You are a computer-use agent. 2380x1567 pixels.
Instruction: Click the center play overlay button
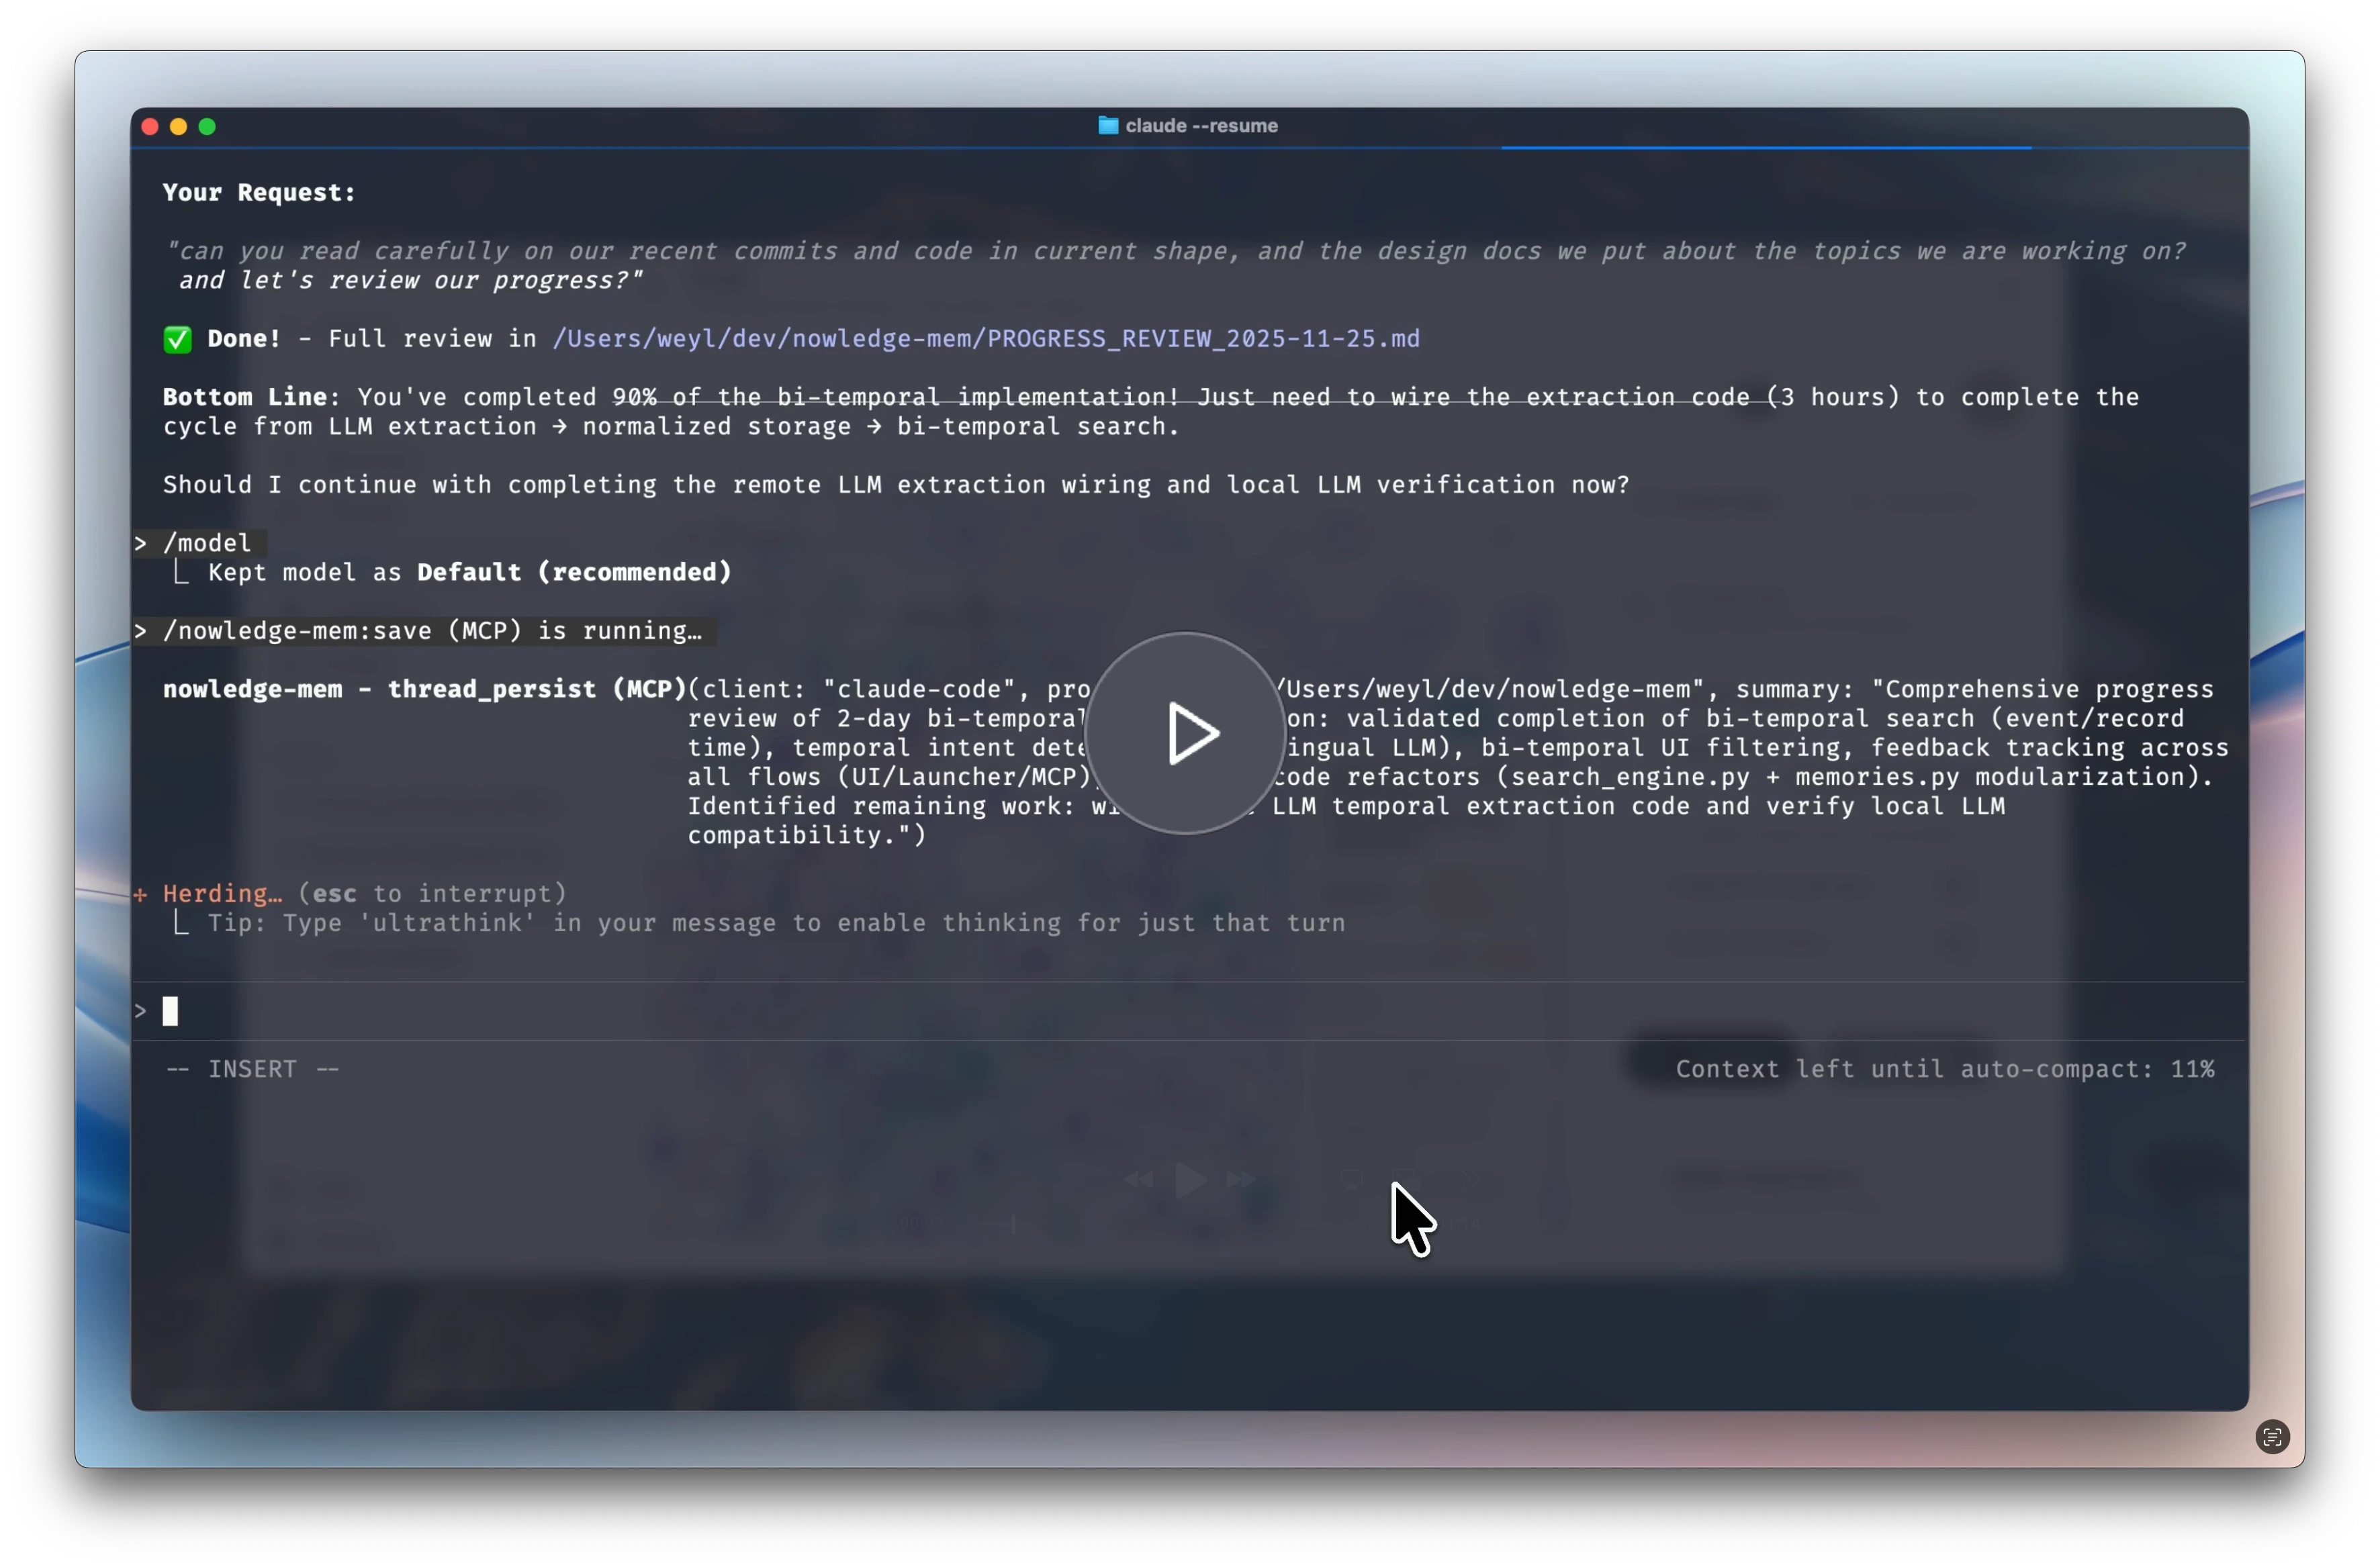[1186, 734]
